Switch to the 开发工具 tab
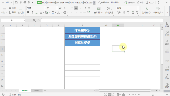Viewport: 170px width, 96px height. point(79,2)
